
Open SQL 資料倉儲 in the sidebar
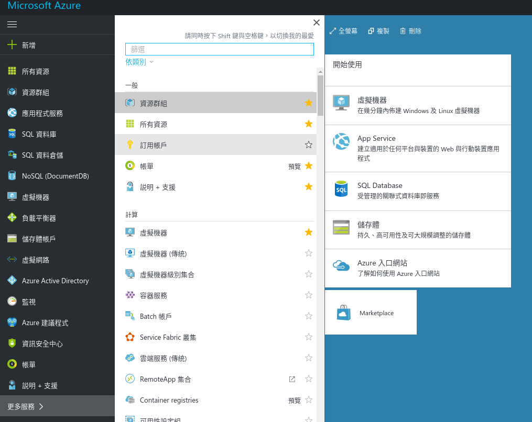point(57,156)
